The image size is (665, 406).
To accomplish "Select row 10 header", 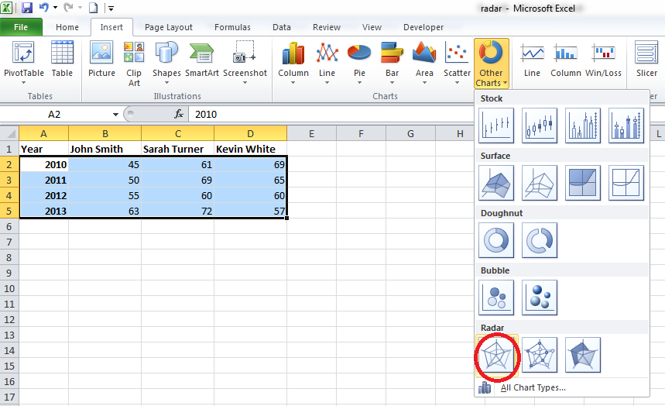I will pos(9,289).
